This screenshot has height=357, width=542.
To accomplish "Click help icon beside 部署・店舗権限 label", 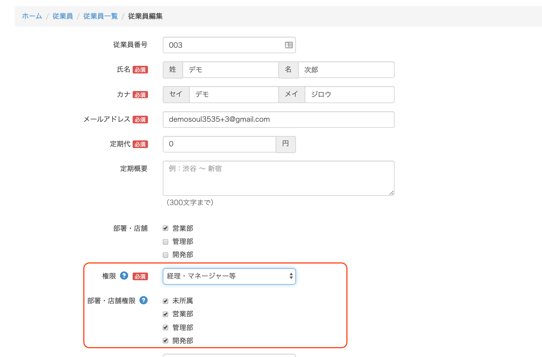I will pyautogui.click(x=144, y=300).
